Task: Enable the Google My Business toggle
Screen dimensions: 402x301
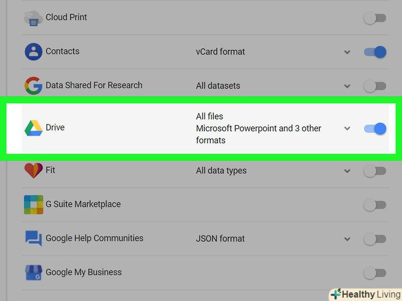Action: coord(375,273)
